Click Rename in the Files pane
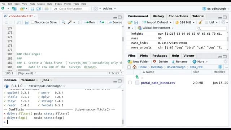 (180, 62)
